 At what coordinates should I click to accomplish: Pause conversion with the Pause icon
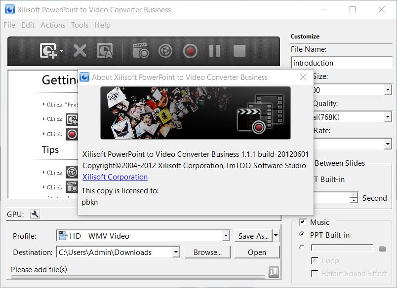click(214, 51)
